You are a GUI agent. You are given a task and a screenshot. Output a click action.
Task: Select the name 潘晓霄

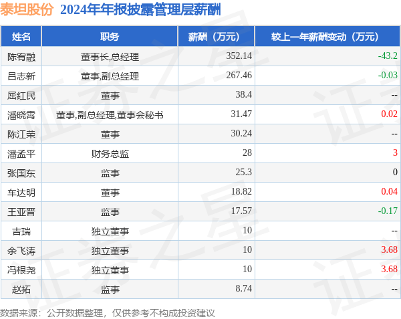point(21,115)
